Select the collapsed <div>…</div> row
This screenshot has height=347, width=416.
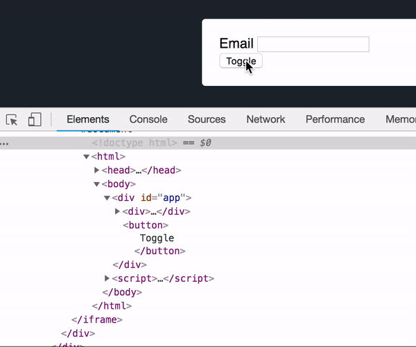pos(156,211)
